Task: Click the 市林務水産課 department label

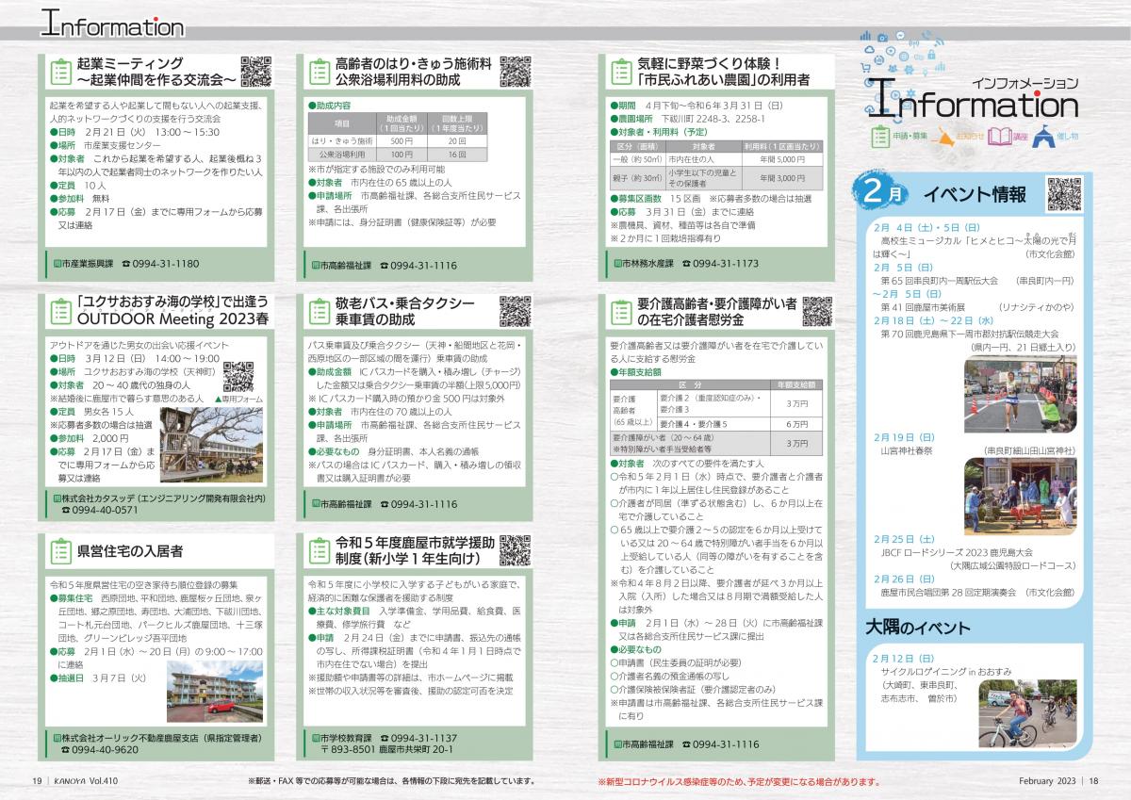Action: tap(648, 264)
